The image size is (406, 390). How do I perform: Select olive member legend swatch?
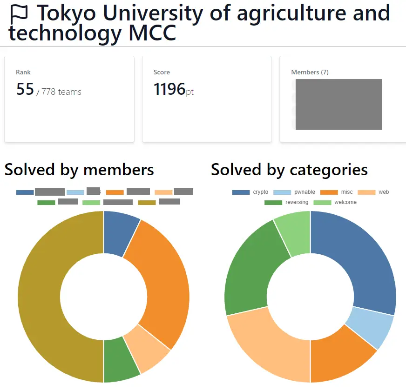[147, 203]
